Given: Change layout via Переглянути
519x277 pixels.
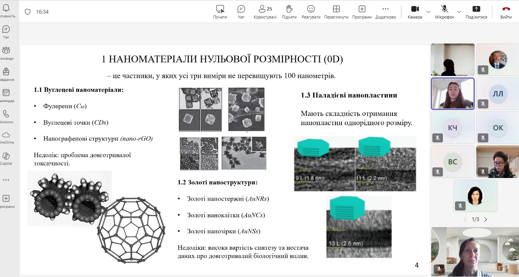Looking at the screenshot, I should point(336,12).
